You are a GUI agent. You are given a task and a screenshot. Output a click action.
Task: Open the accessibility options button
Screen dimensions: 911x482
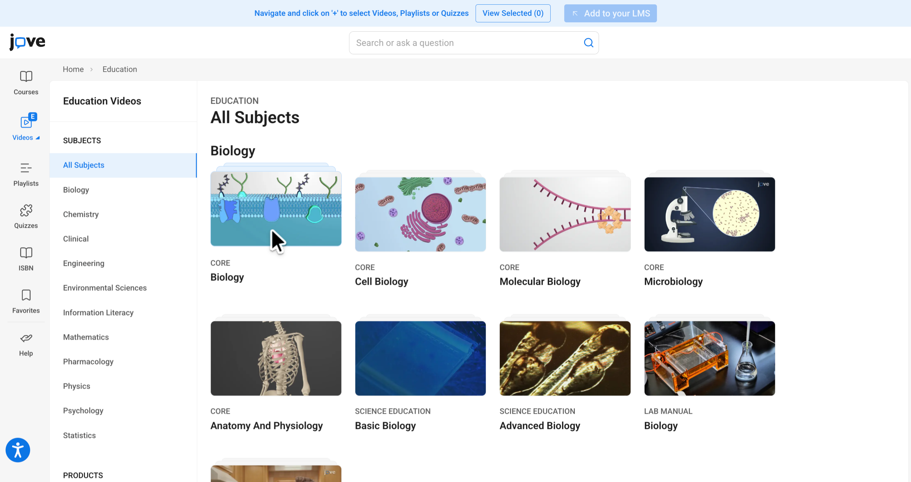tap(18, 450)
